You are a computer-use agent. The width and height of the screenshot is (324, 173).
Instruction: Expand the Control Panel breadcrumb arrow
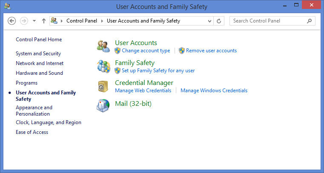(102, 21)
